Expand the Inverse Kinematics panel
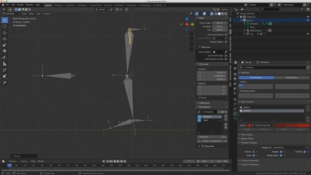This screenshot has height=175, width=311. click(250, 160)
